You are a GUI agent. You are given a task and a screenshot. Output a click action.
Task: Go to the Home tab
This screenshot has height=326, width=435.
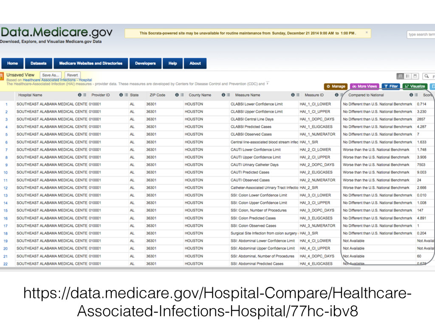tap(12, 63)
